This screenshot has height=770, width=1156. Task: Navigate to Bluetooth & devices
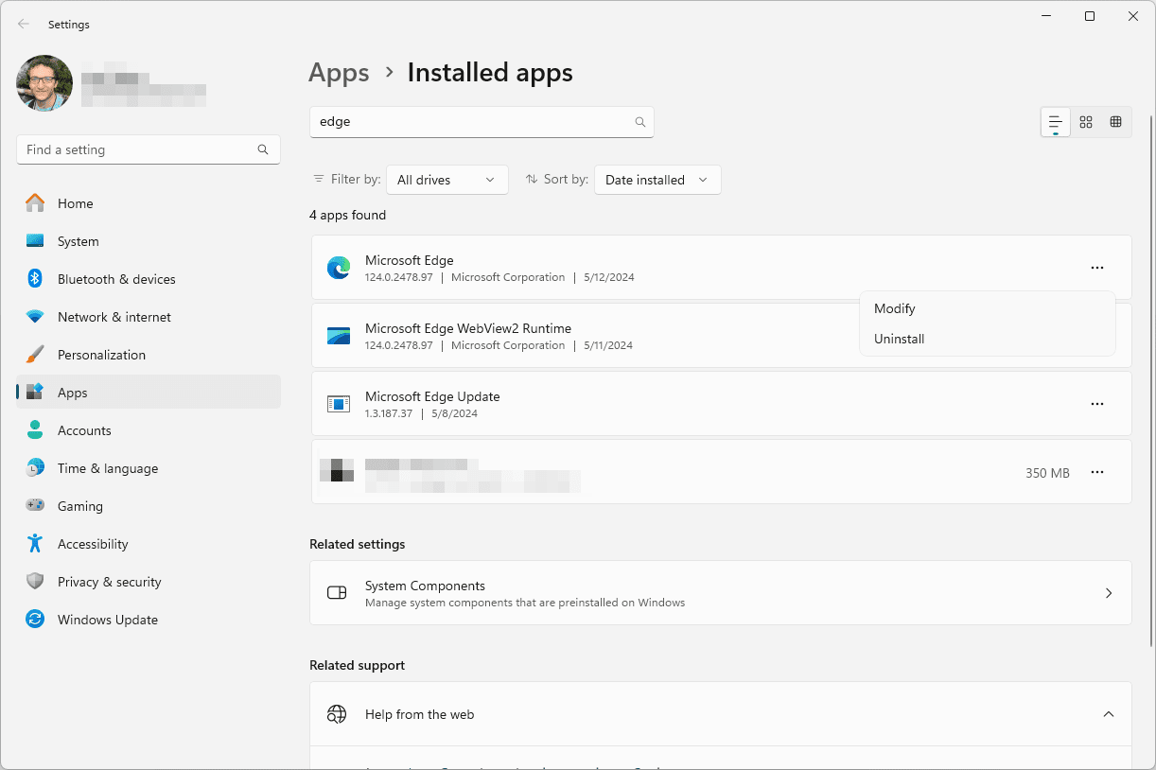116,279
